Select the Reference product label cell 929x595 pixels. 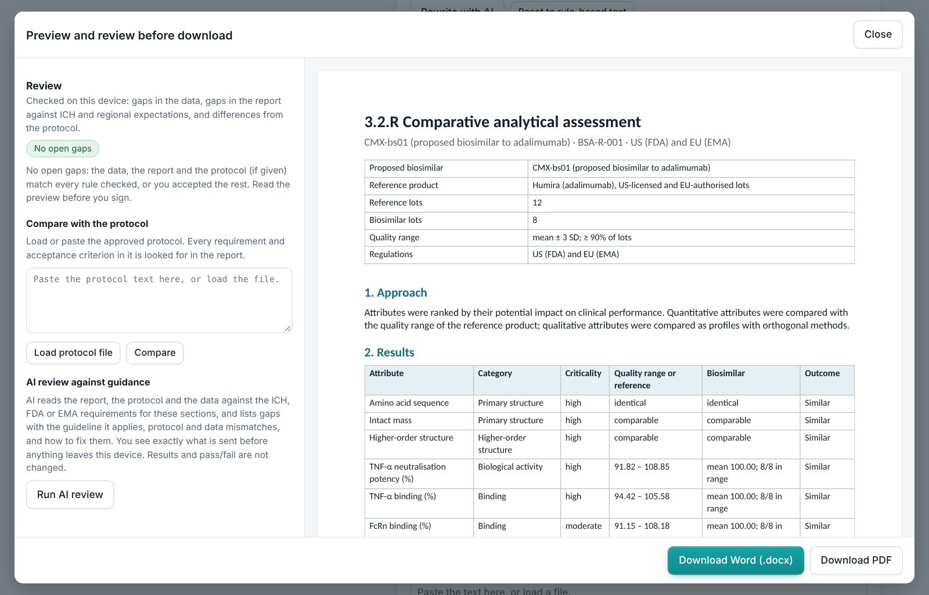[446, 186]
